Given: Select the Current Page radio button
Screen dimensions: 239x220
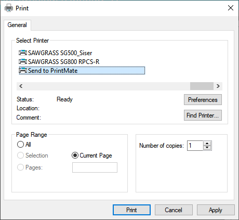Looking at the screenshot, I should (75, 156).
